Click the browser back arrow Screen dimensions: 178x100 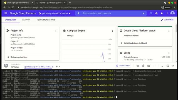(4, 7)
